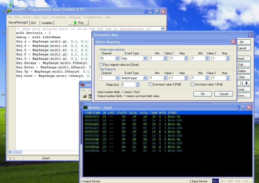Click OK in Define Mapping dialog
Viewport: 259px width, 183px height.
(203, 94)
